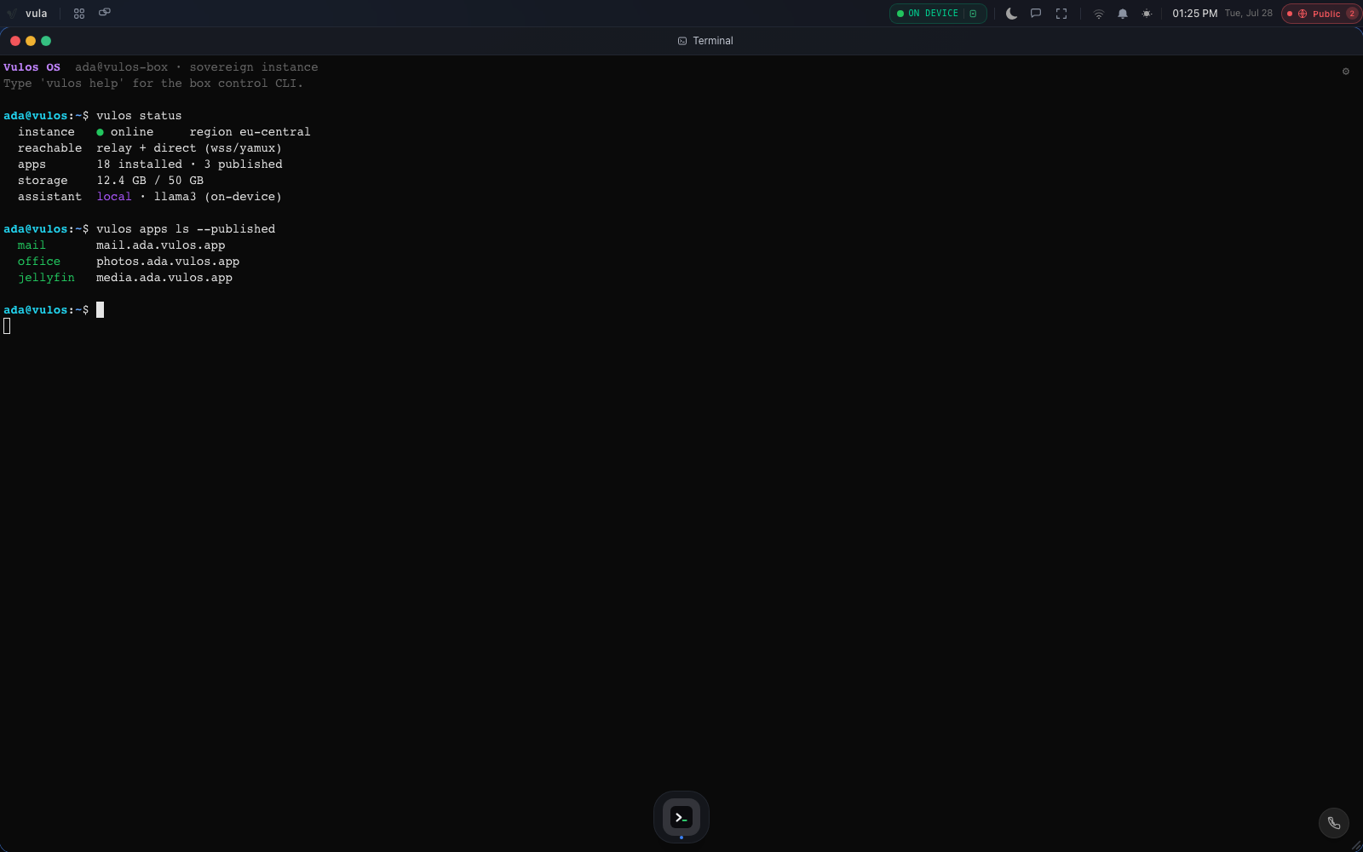Toggle the ON DEVICE indicator pill
This screenshot has height=852, width=1363.
point(938,14)
